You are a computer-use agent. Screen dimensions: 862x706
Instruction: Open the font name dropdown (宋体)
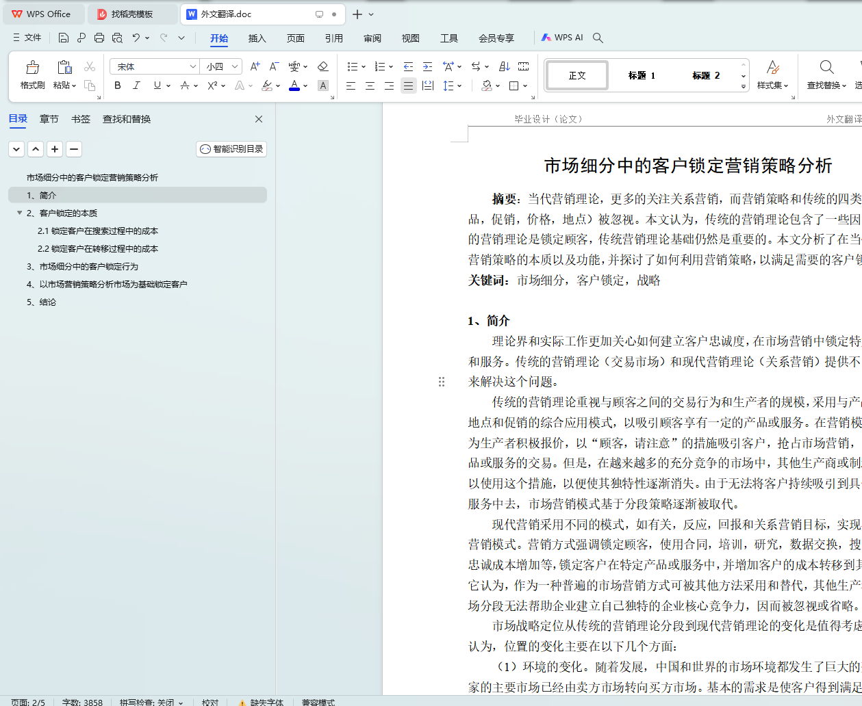[193, 66]
